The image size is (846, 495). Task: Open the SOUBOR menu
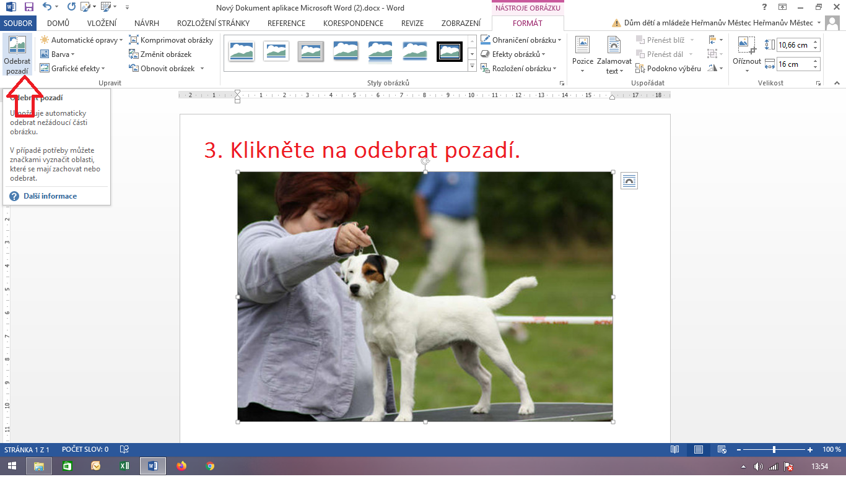pos(18,24)
